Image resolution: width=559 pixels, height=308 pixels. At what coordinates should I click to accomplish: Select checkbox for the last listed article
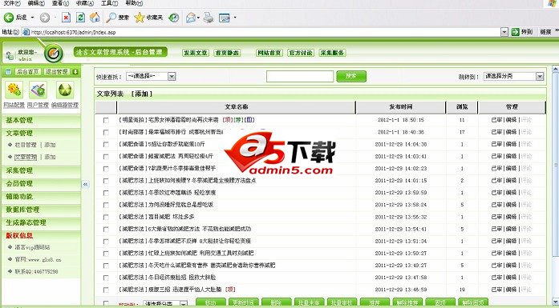(x=106, y=290)
